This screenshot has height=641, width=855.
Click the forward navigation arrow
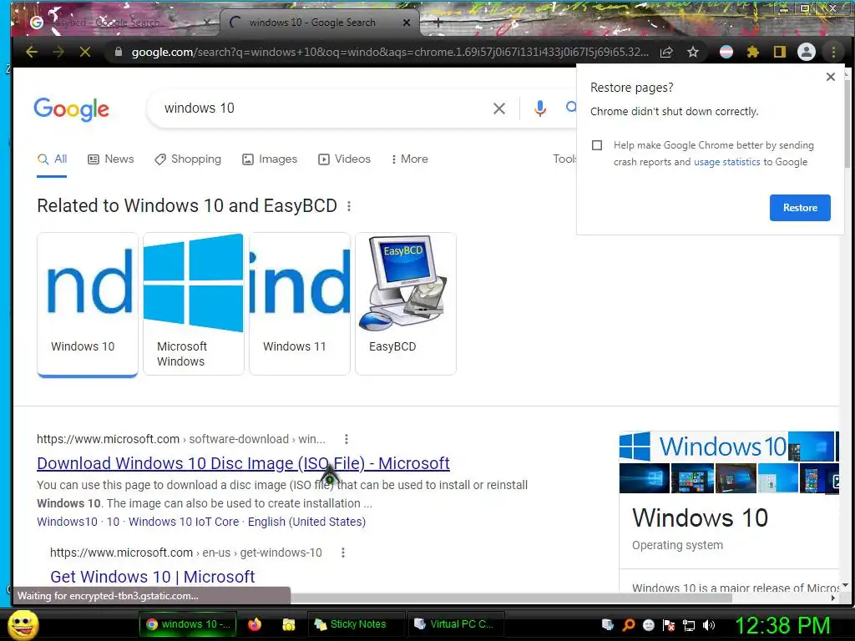point(58,52)
